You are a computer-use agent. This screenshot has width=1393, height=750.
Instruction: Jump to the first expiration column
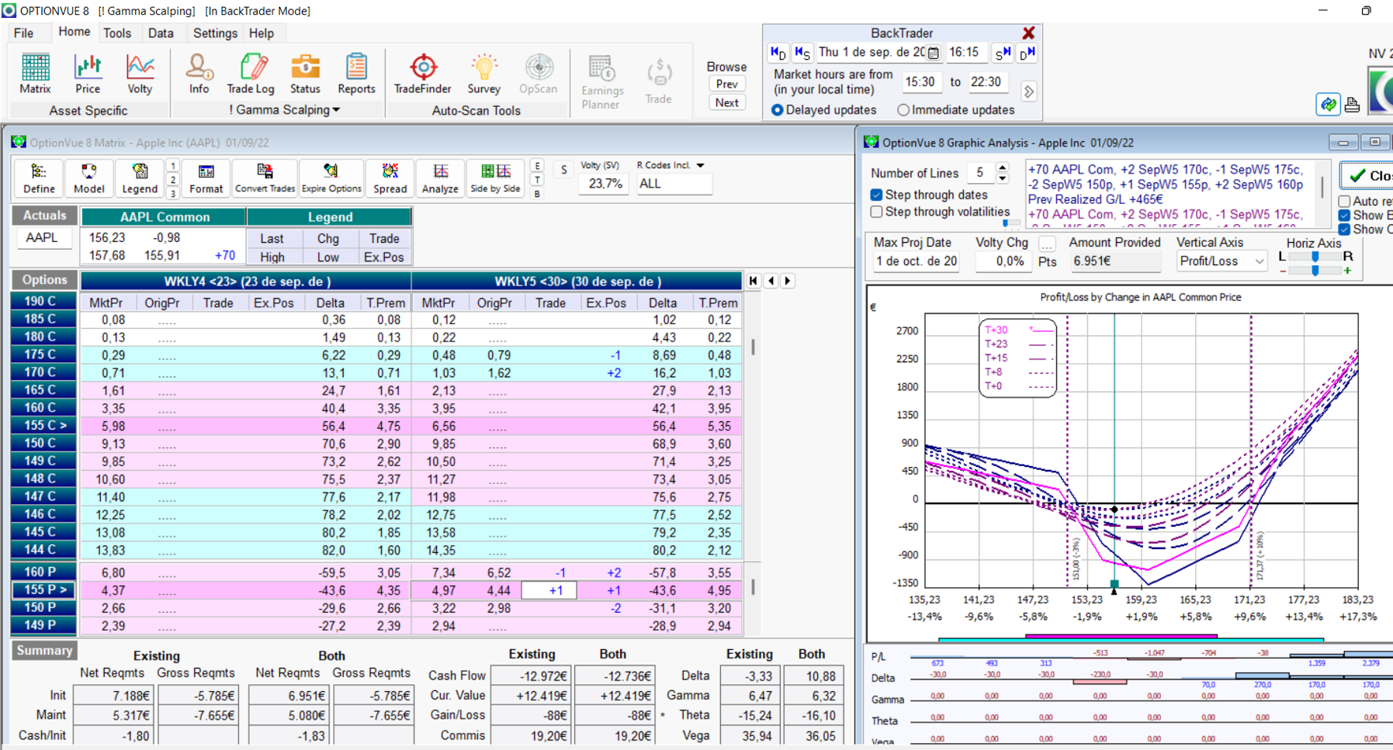pyautogui.click(x=754, y=281)
